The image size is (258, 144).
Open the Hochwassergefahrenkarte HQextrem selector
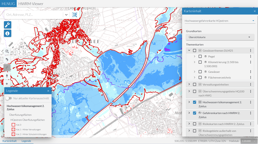[x=220, y=21]
